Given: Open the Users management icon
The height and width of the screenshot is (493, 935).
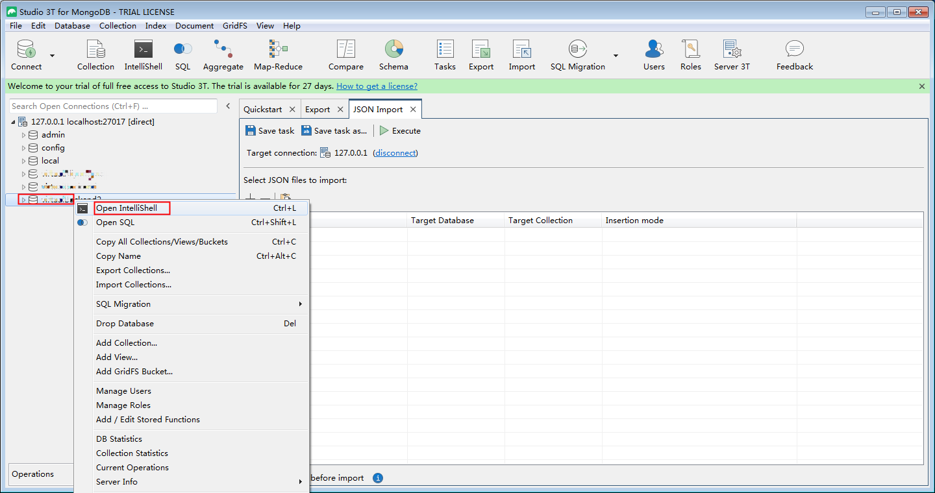Looking at the screenshot, I should pyautogui.click(x=654, y=49).
